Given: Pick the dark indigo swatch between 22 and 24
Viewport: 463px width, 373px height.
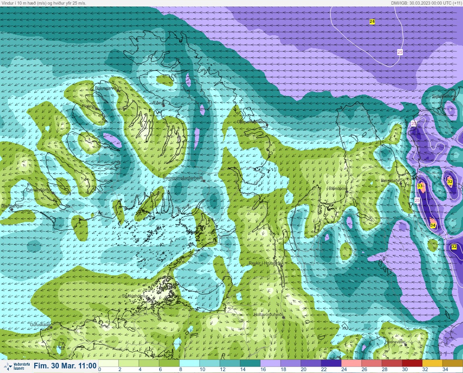Looking at the screenshot, I should (x=331, y=363).
